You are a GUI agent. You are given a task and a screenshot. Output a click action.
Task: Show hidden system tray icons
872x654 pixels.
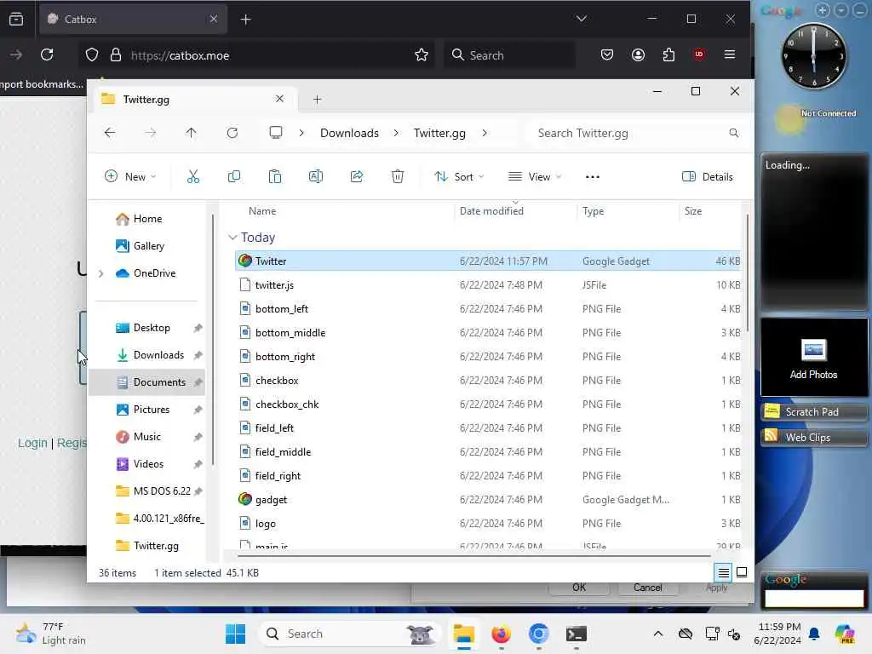tap(658, 634)
